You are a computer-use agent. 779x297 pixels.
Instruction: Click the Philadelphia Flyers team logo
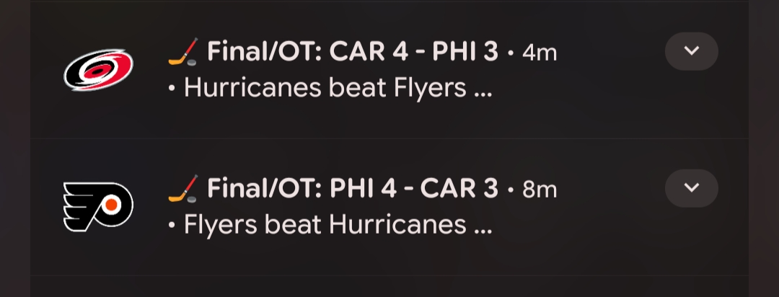click(x=98, y=207)
